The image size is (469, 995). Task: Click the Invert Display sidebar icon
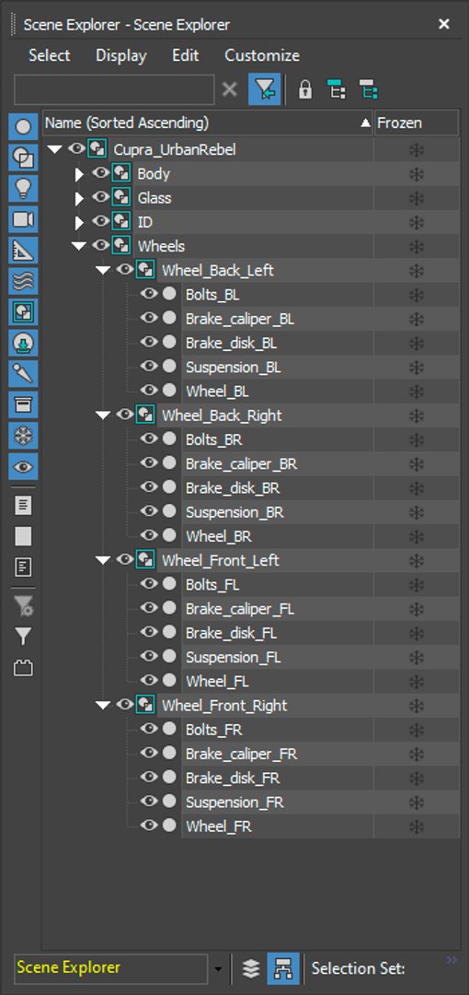pyautogui.click(x=23, y=568)
